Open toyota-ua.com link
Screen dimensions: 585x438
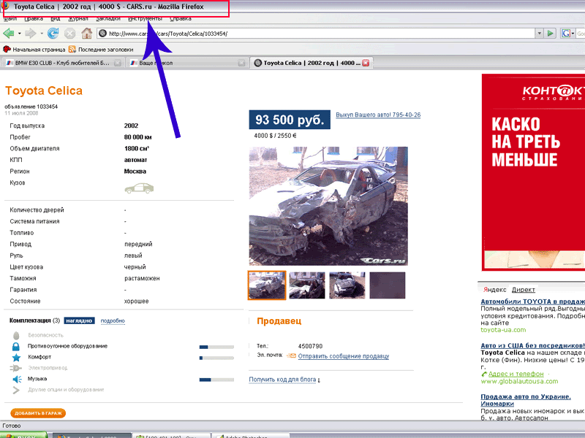coord(503,330)
